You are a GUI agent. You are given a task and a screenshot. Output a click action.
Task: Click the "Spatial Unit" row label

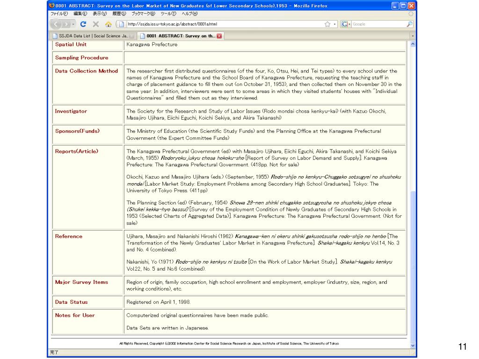[71, 44]
